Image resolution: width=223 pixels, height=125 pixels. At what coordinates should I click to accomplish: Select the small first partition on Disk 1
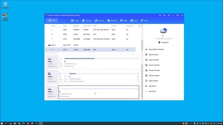61,62
